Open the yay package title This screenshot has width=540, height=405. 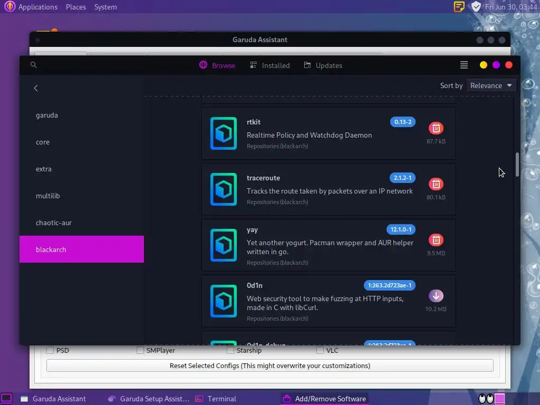(x=252, y=230)
